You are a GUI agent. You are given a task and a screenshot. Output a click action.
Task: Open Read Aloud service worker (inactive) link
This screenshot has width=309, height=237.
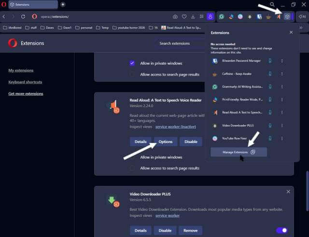176,126
